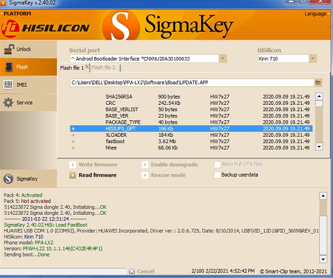333x278 pixels.
Task: Click the 3.62 Mb size of fastboot
Action: click(167, 141)
